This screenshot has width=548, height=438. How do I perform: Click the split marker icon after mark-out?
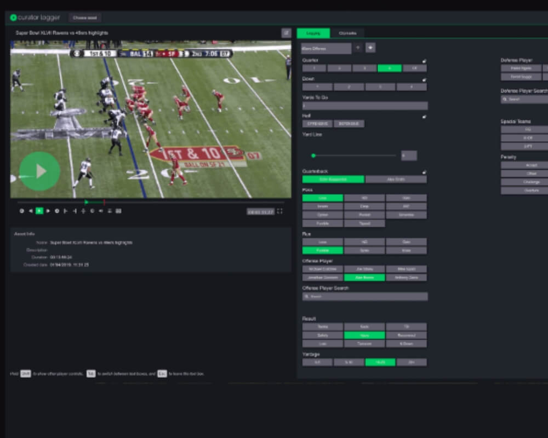coord(83,211)
